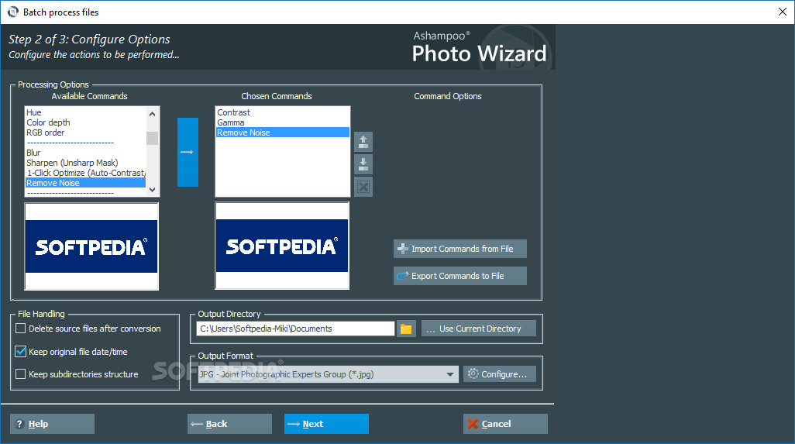Select Contrast in Chosen Commands
This screenshot has width=795, height=444.
pyautogui.click(x=282, y=112)
